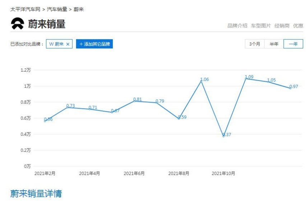Click the 蔚来销量 page title
Screen dimensions: 306x201
pyautogui.click(x=47, y=24)
